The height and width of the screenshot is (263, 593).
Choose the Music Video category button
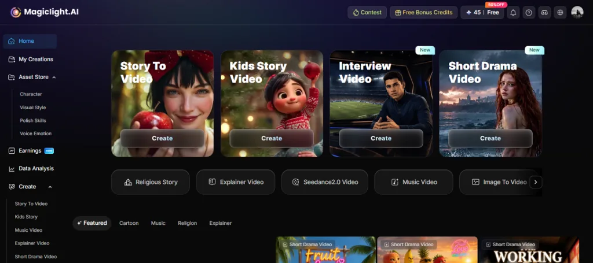coord(413,182)
